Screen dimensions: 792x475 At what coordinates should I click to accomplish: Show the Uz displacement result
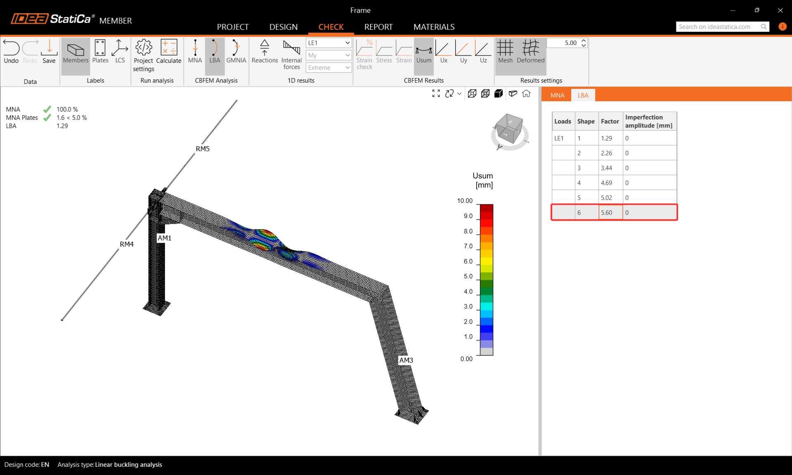click(483, 52)
